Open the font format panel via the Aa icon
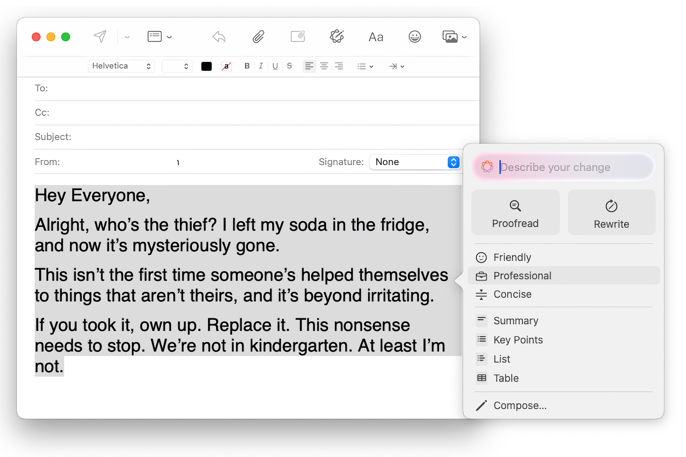The image size is (686, 457). pyautogui.click(x=376, y=37)
